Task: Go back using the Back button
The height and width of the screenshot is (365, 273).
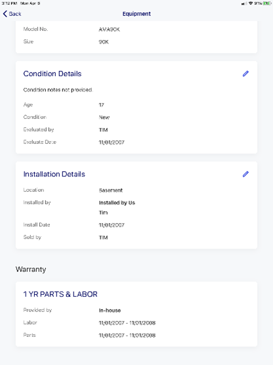Action: coord(12,14)
